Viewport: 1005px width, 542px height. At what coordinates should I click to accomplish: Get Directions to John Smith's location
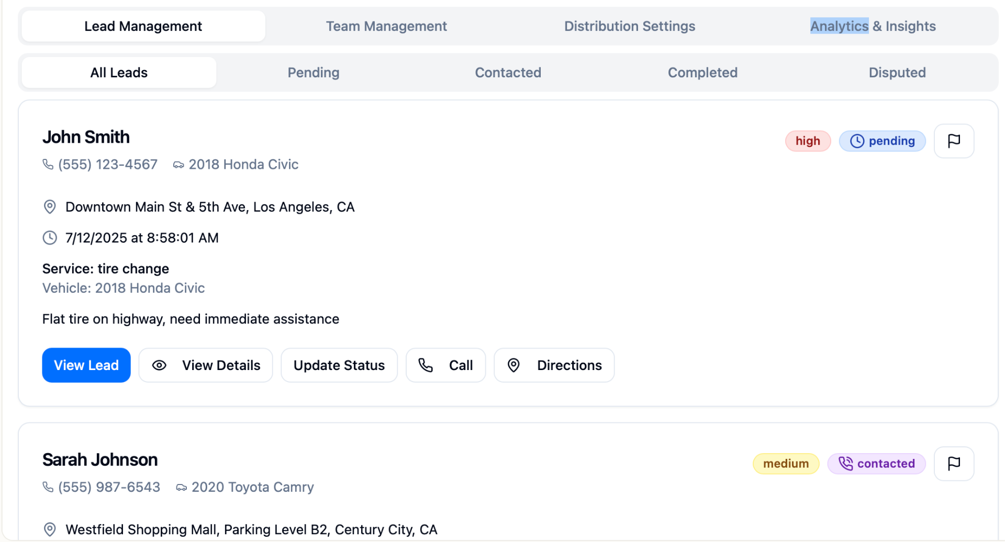pyautogui.click(x=554, y=365)
